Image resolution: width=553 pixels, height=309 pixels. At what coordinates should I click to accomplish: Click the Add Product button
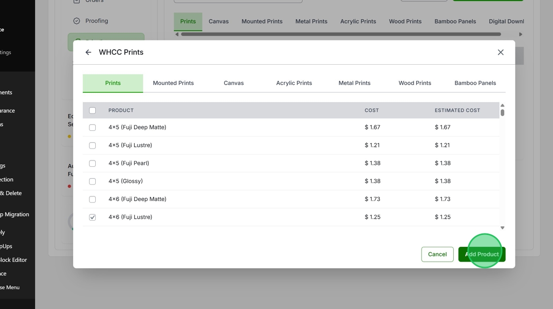482,254
